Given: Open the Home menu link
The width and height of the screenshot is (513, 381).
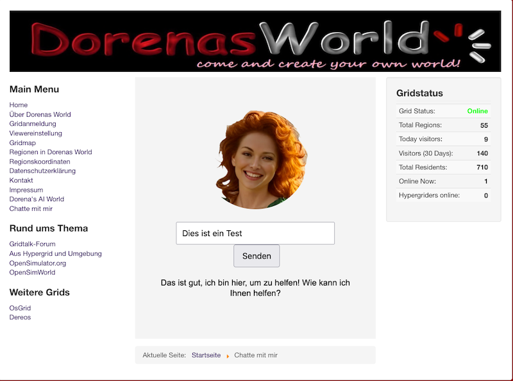Looking at the screenshot, I should (19, 105).
